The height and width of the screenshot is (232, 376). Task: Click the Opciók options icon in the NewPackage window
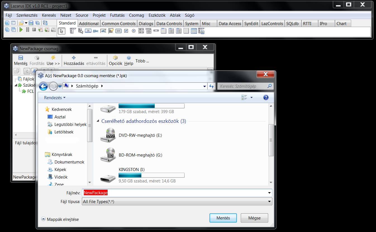click(x=115, y=58)
